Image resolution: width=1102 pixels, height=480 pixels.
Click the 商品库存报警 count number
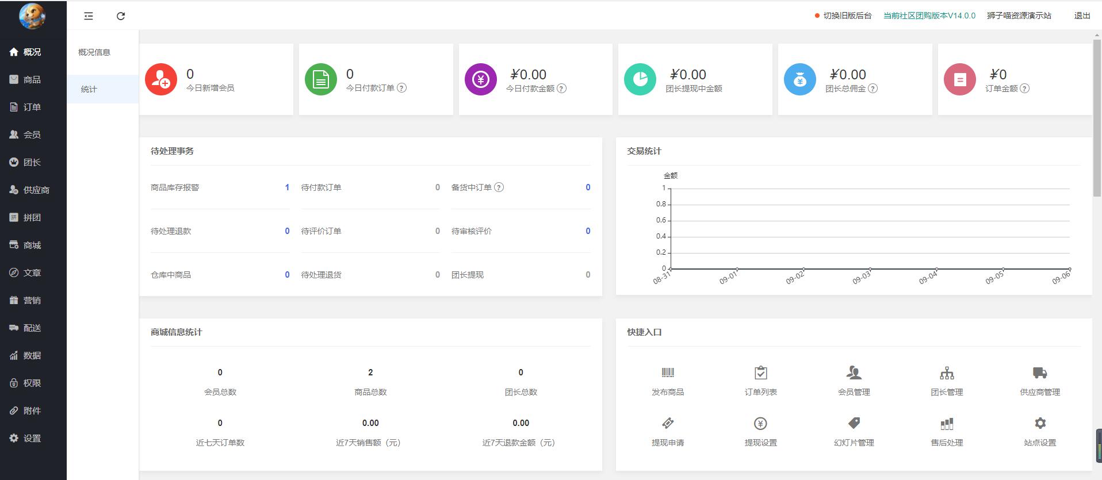pyautogui.click(x=287, y=187)
